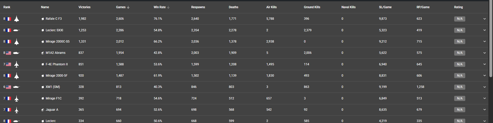The height and width of the screenshot is (123, 493).
Task: Expand the Rafale C F3 row details
Action: pyautogui.click(x=485, y=19)
